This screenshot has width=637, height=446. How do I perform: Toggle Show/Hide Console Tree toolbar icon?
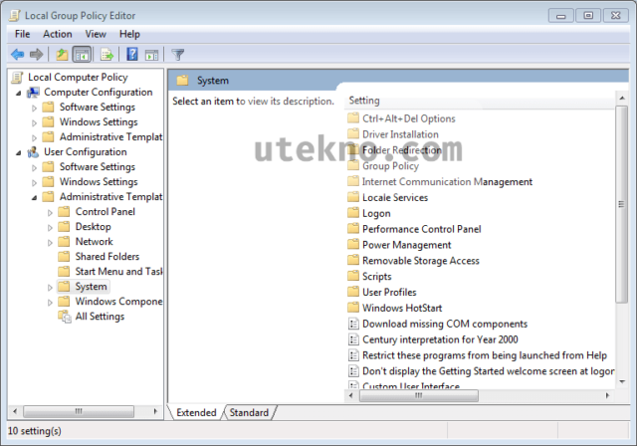(82, 54)
